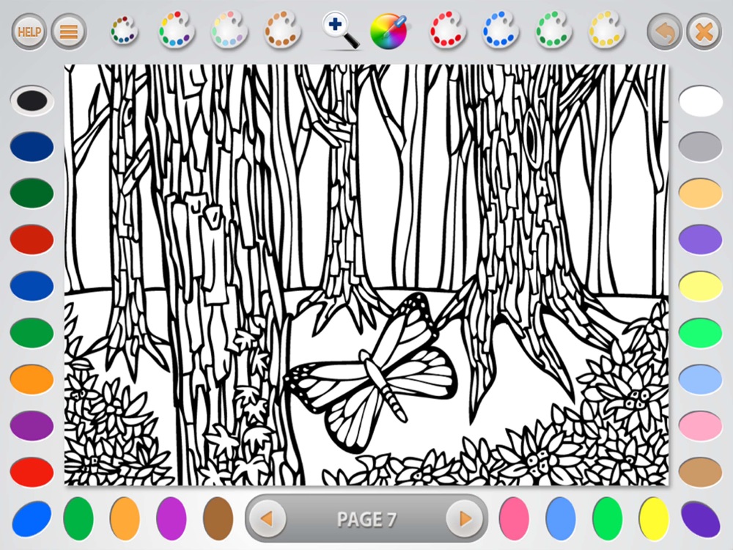Go to the next page arrow
Viewport: 733px width, 550px height.
click(465, 518)
